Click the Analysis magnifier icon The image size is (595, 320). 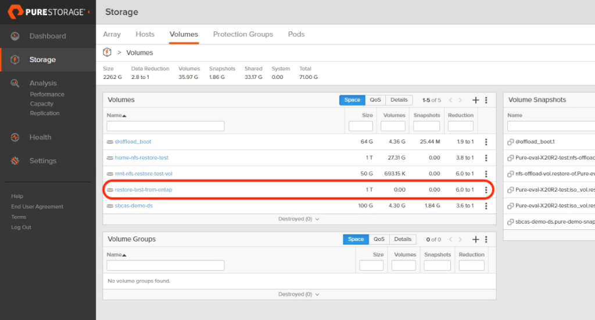tap(15, 83)
